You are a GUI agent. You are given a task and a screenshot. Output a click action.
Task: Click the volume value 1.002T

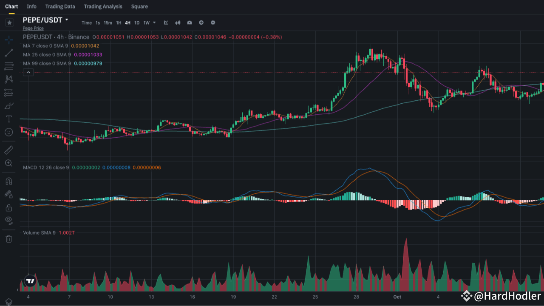67,233
